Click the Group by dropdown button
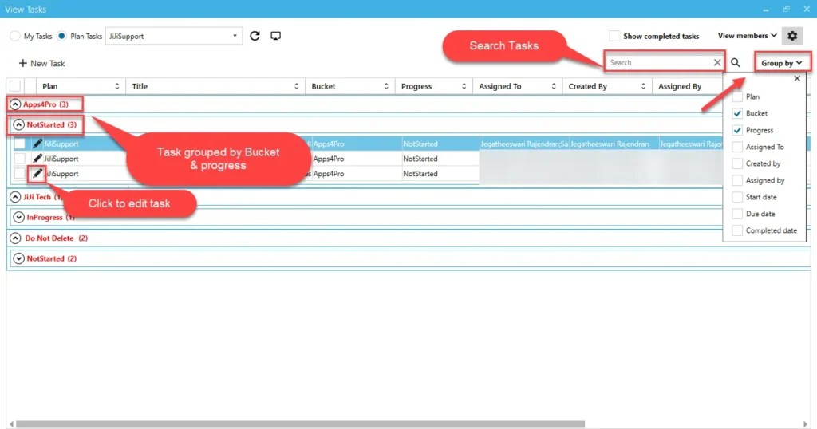 tap(780, 63)
